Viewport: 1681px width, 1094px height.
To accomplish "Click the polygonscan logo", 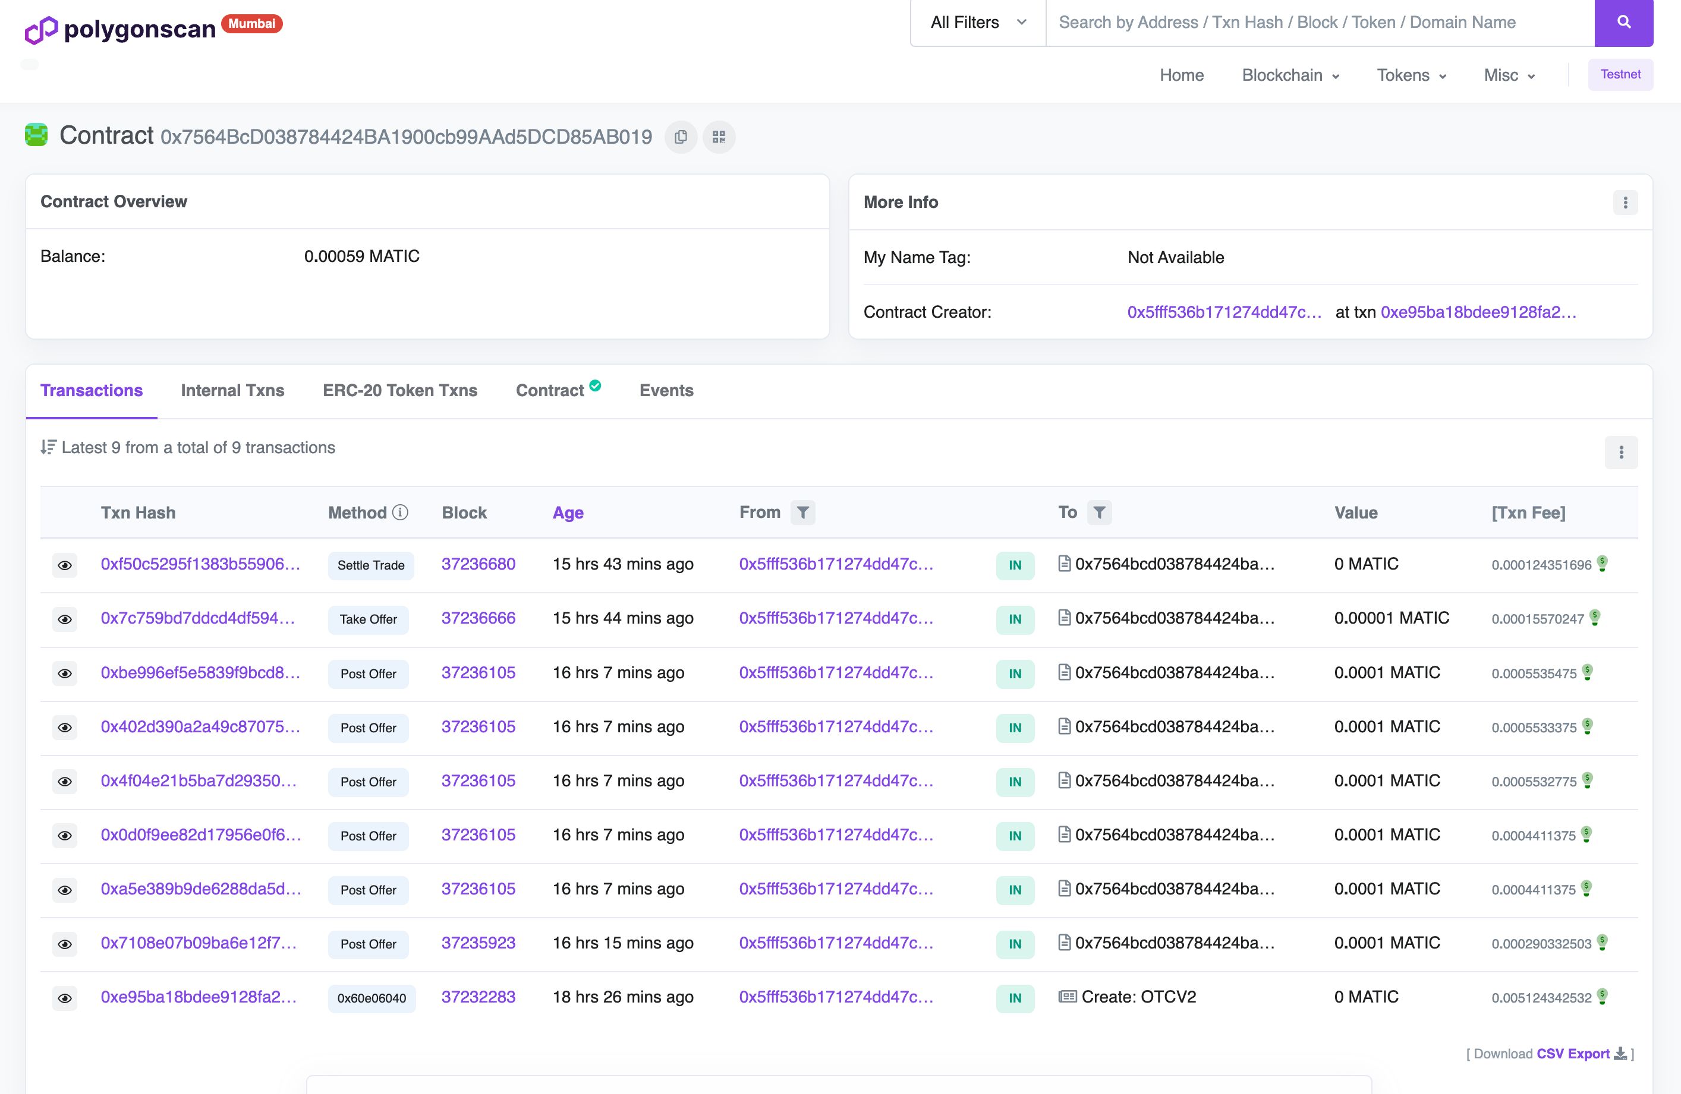I will tap(121, 29).
